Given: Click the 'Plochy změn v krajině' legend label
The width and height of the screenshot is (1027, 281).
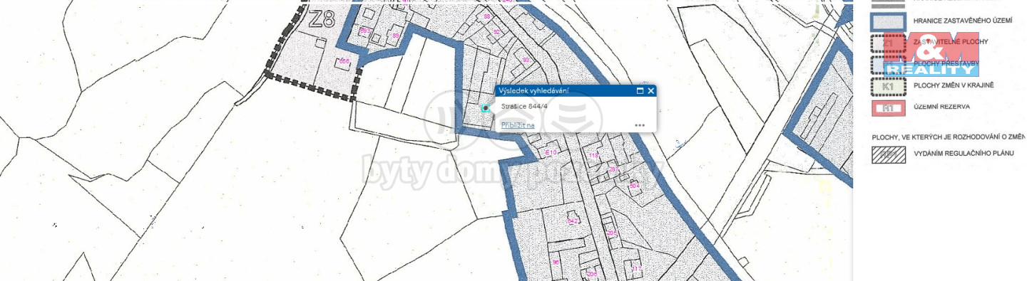Looking at the screenshot, I should click(x=954, y=85).
